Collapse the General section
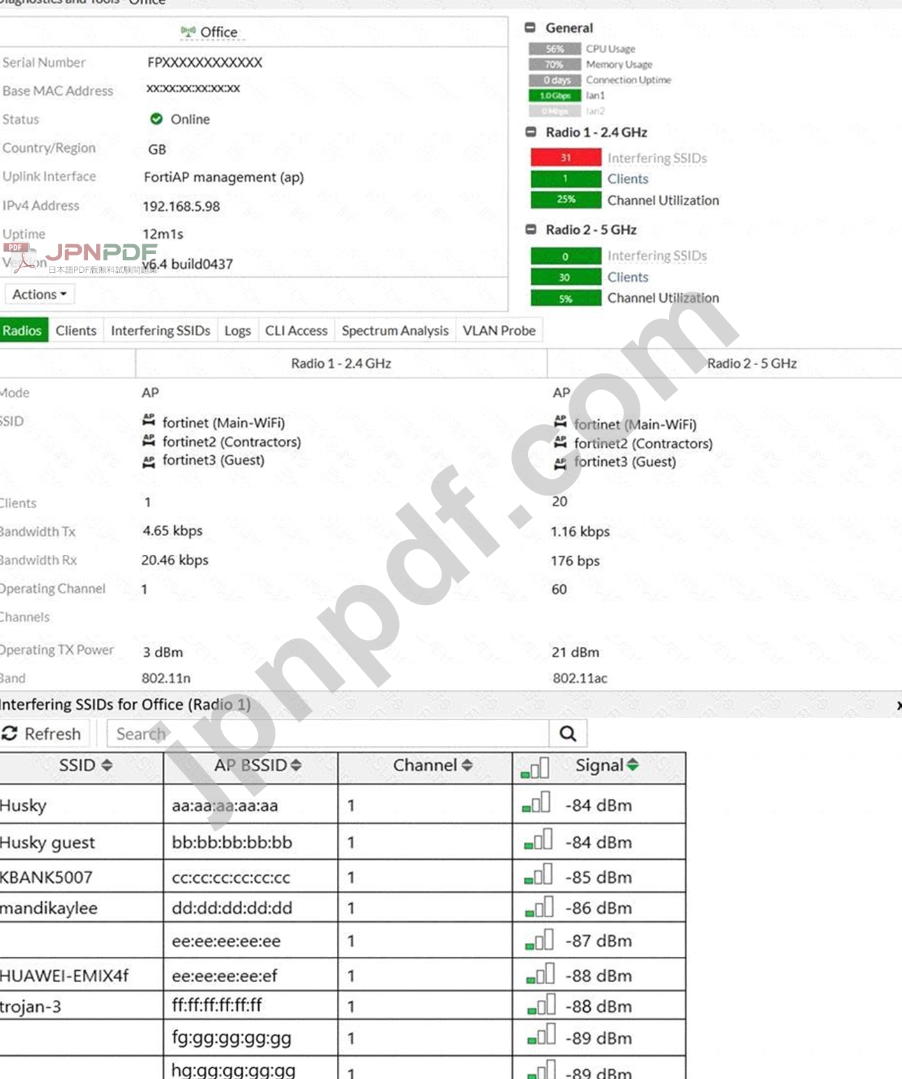902x1079 pixels. (x=530, y=28)
